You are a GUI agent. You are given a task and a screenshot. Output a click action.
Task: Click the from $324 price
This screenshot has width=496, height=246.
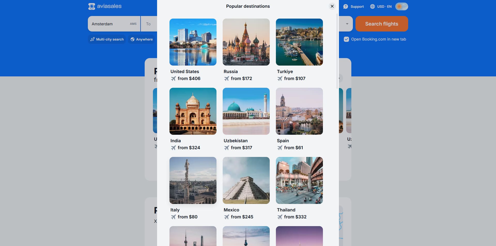pos(189,148)
